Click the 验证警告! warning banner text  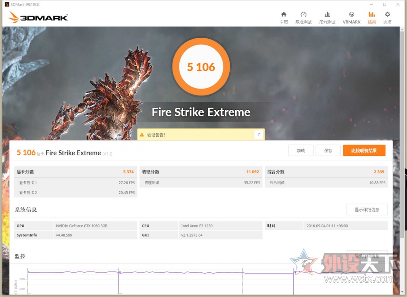pyautogui.click(x=156, y=135)
